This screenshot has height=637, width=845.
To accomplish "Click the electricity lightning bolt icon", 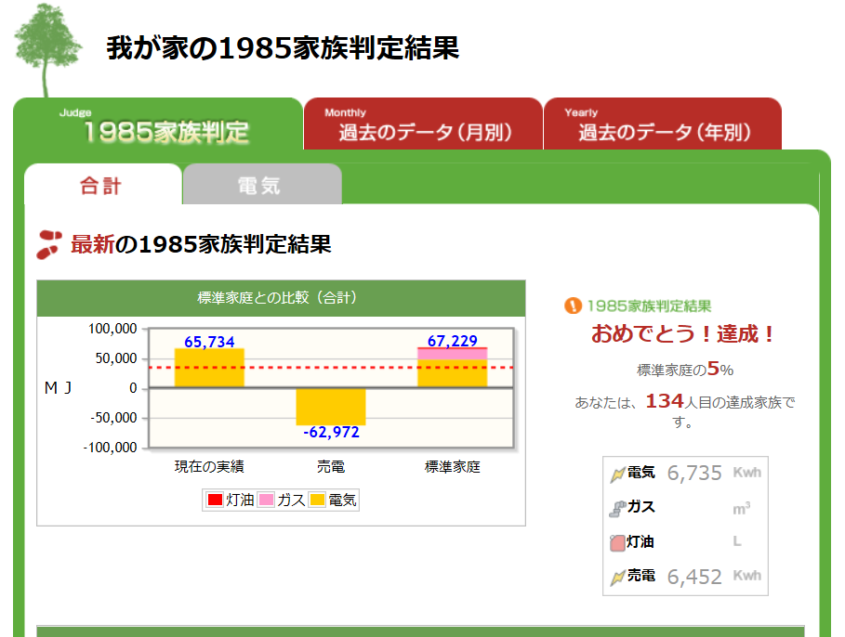I will coord(617,474).
